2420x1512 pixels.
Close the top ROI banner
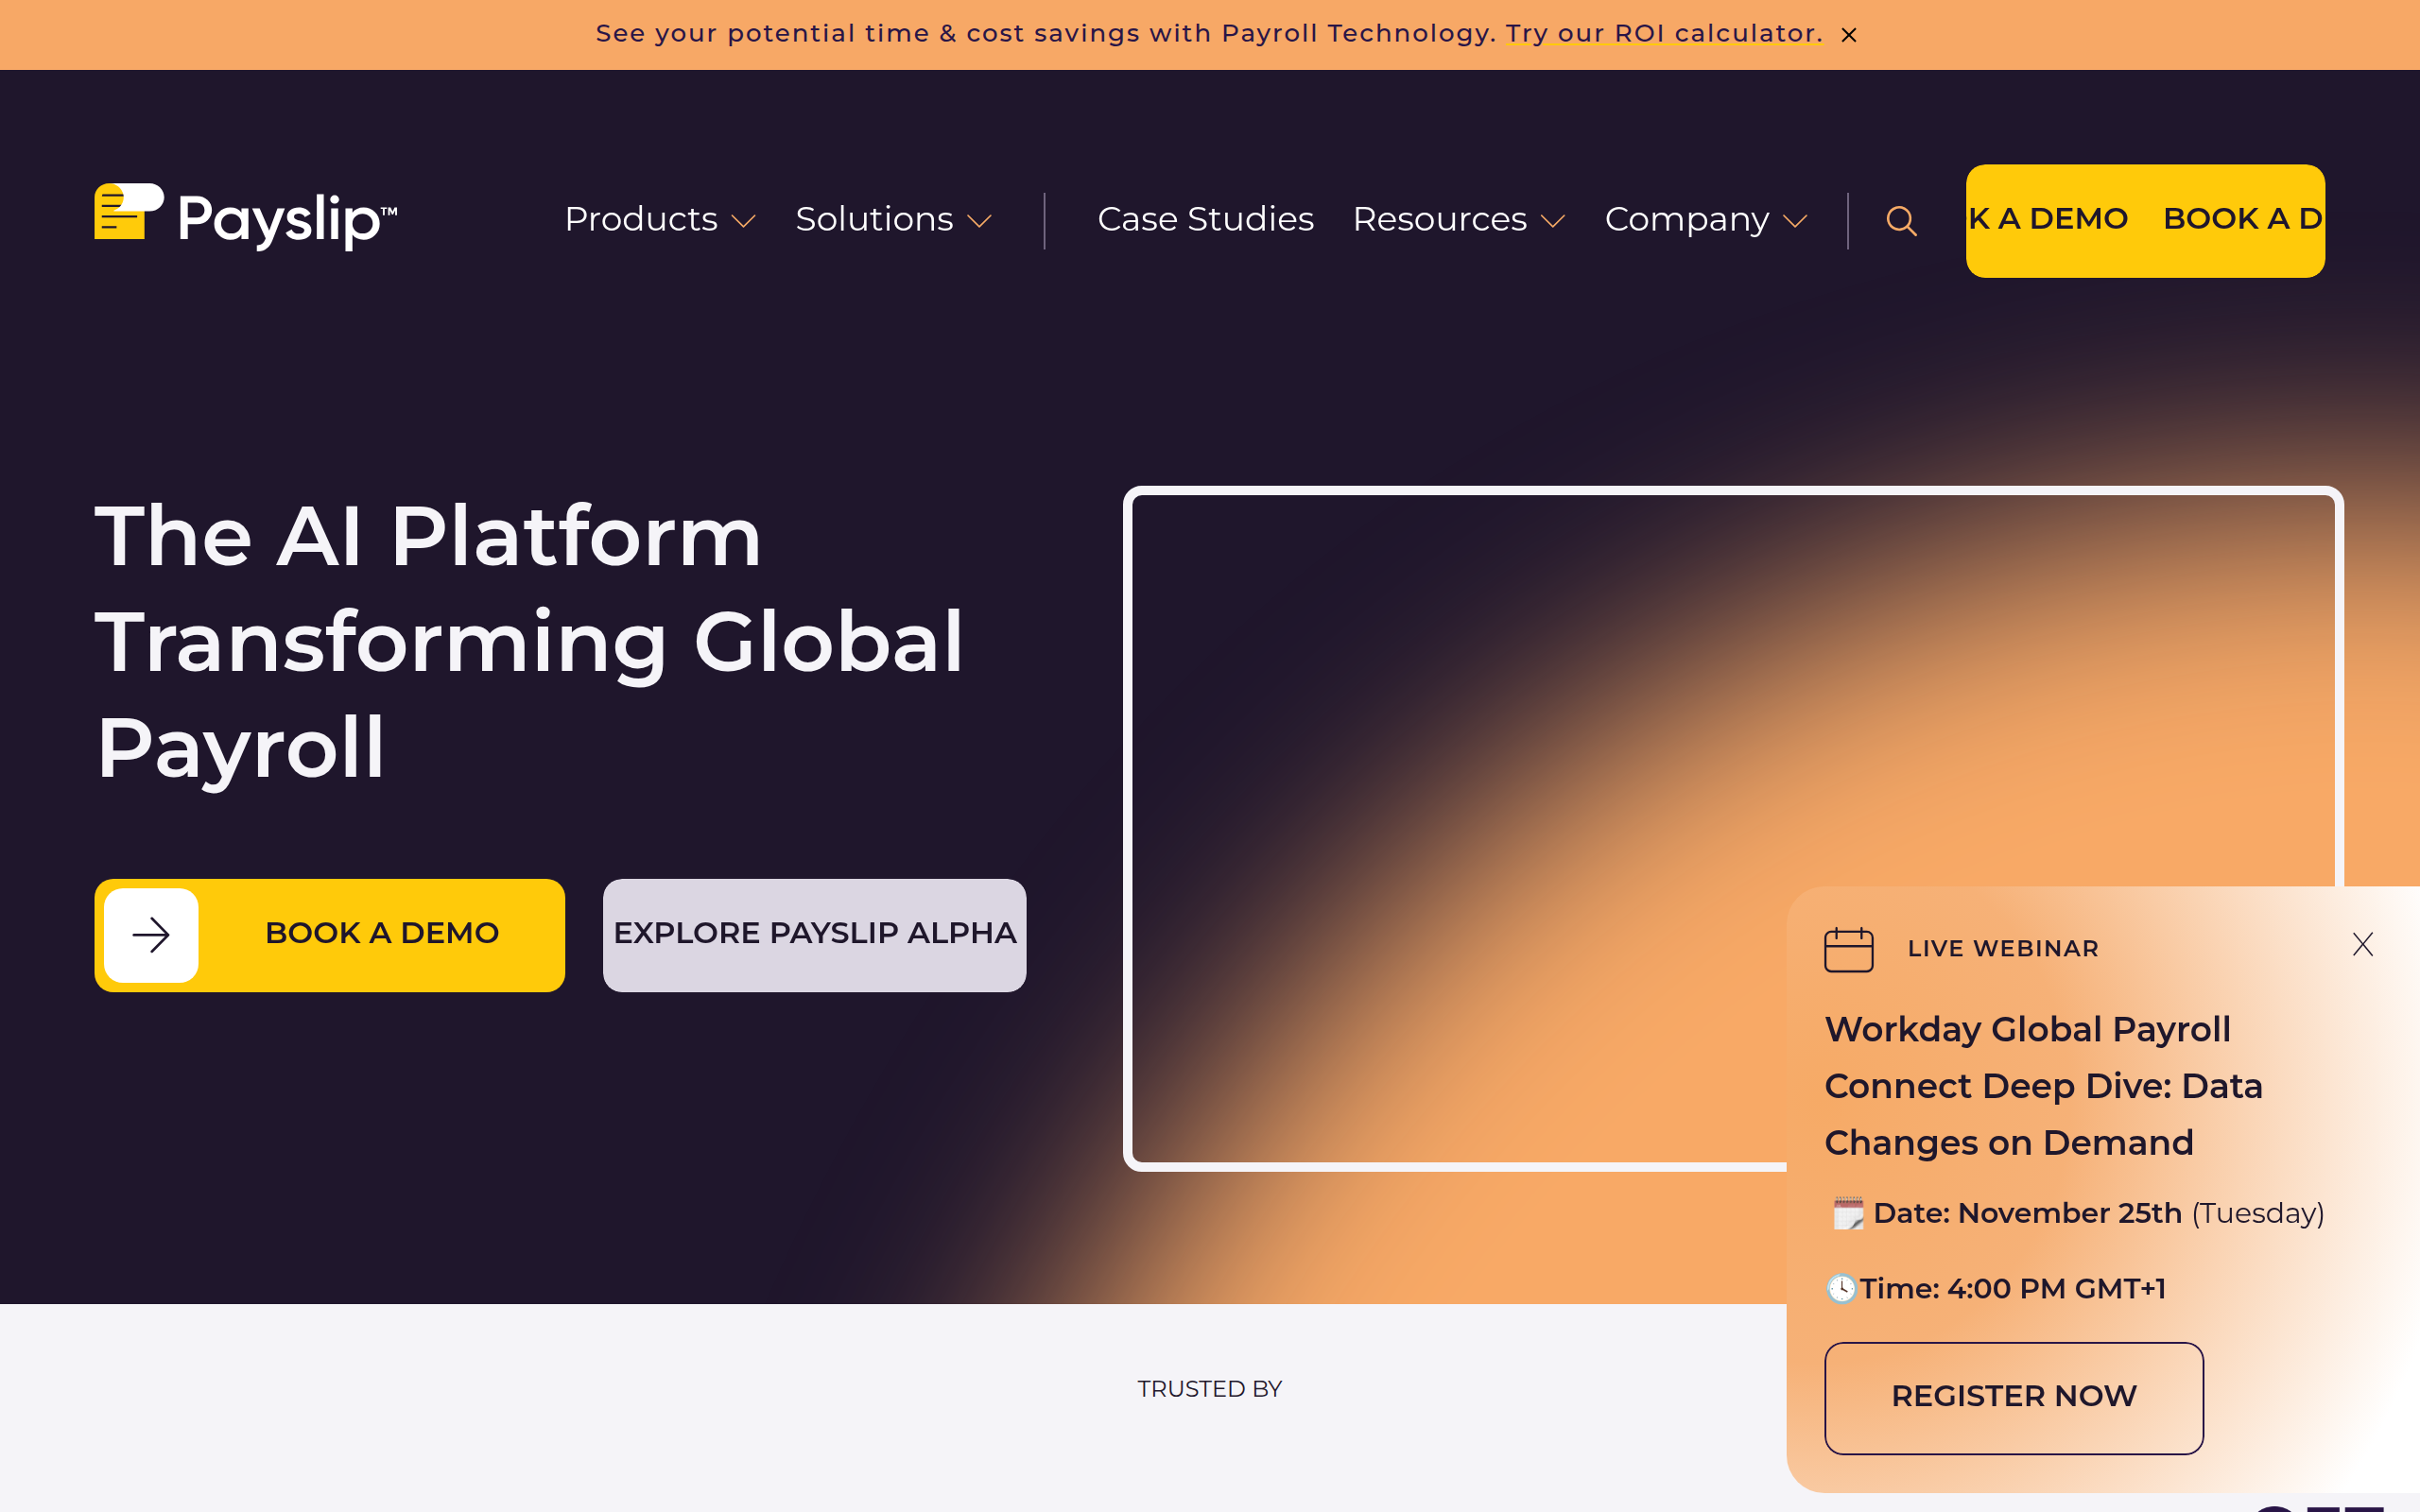[x=1849, y=35]
